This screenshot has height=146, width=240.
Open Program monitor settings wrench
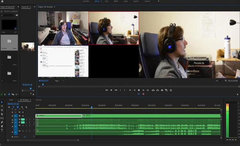coord(226,81)
